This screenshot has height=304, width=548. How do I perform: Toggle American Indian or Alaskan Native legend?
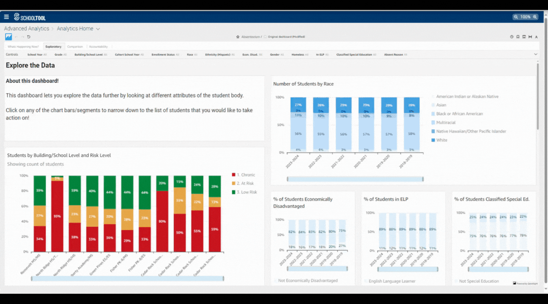coord(465,96)
